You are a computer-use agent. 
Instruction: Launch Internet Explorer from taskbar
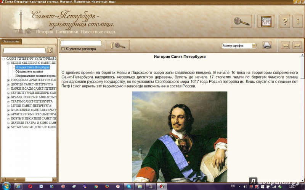[18, 186]
